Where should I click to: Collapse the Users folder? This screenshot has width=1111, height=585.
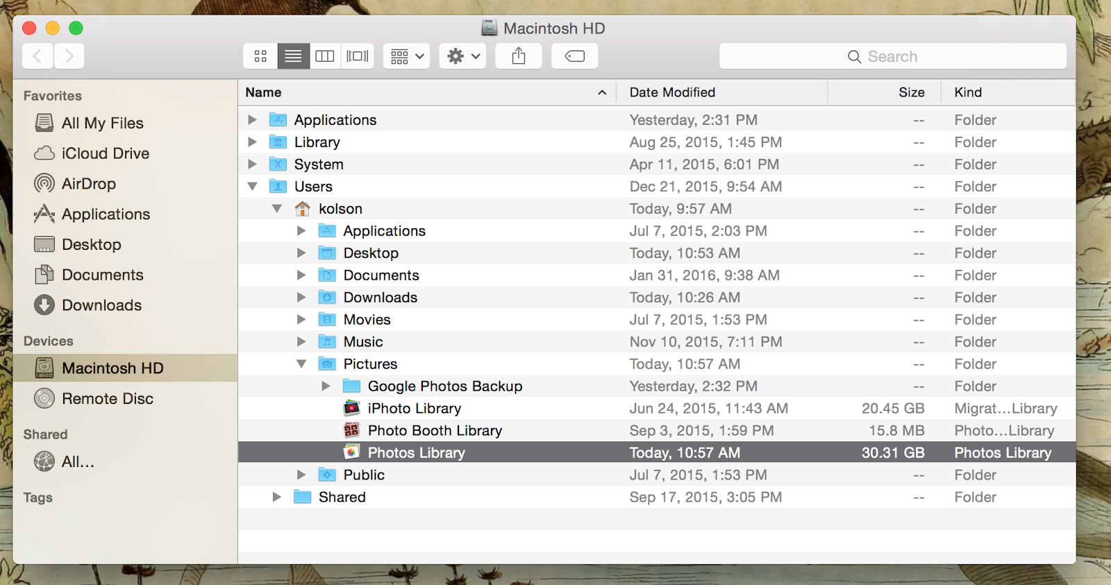coord(253,187)
